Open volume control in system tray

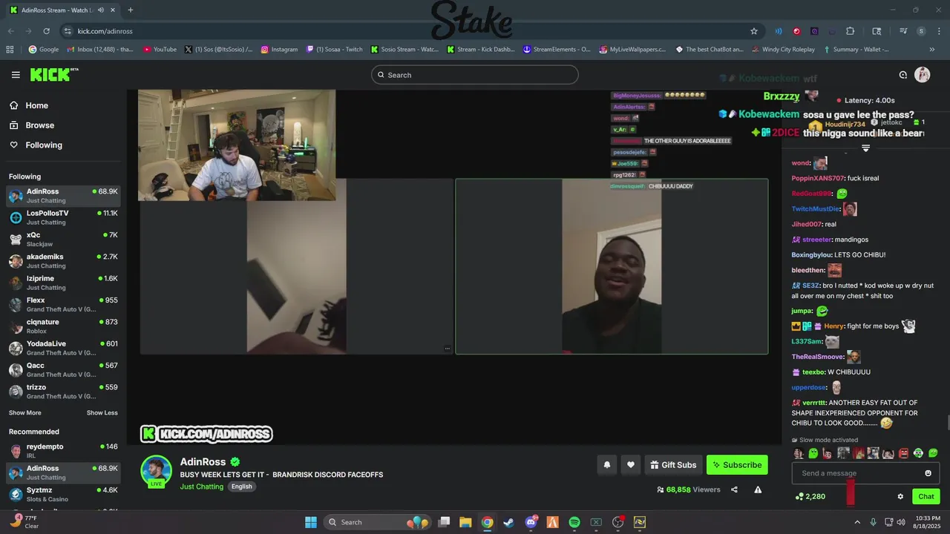click(x=901, y=522)
